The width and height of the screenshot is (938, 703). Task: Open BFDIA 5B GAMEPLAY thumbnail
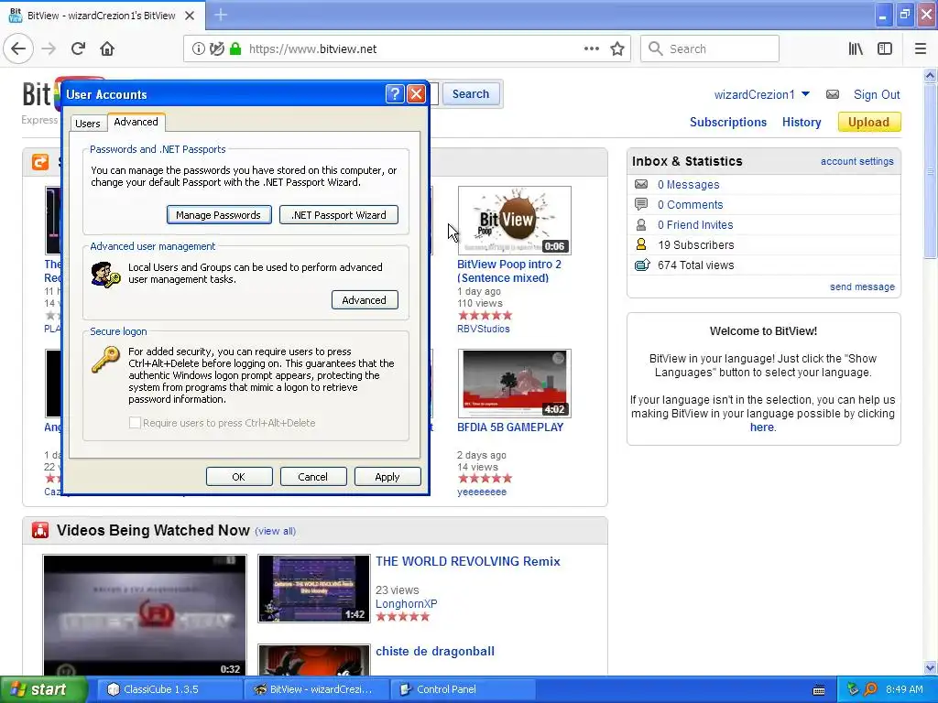point(515,384)
